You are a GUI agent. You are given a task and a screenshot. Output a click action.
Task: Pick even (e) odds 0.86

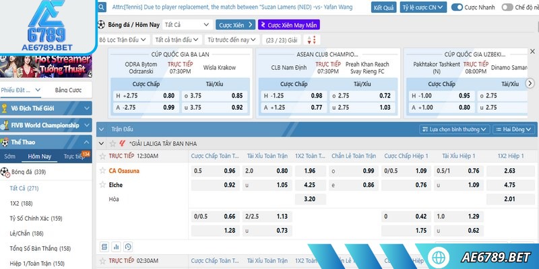point(353,185)
